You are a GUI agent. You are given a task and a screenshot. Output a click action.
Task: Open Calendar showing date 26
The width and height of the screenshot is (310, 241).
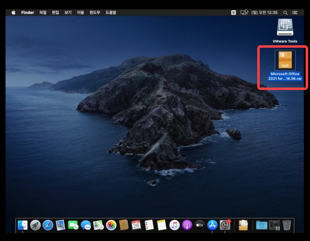coord(136,225)
